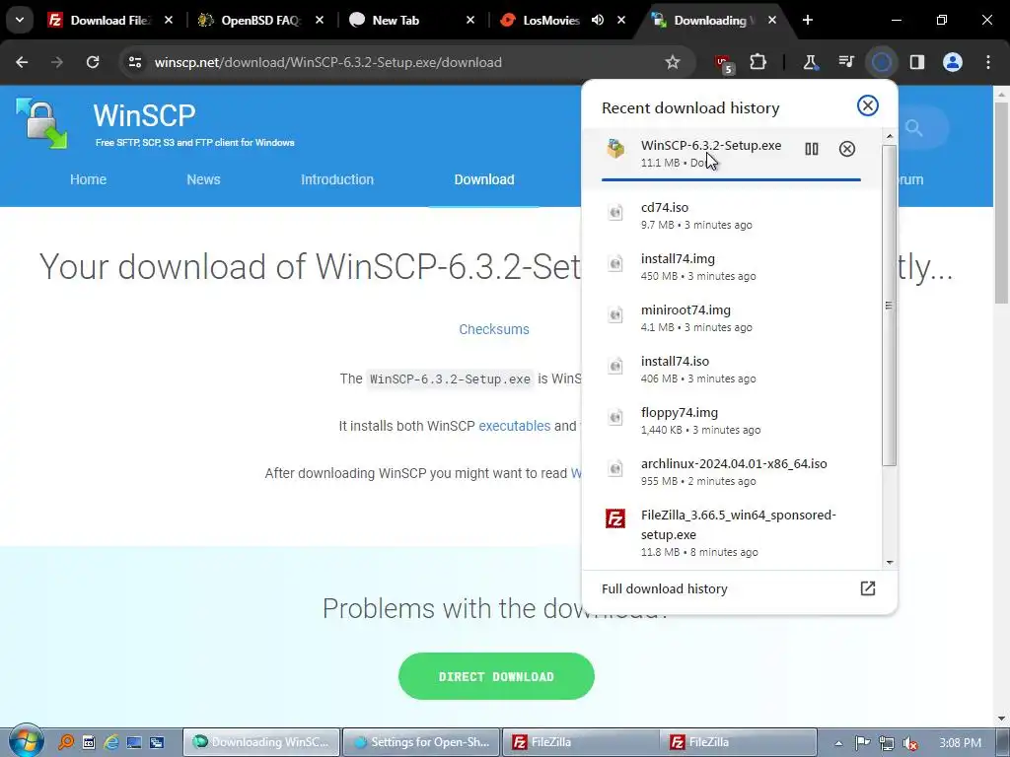This screenshot has height=757, width=1010.
Task: Open Chrome Labs flask icon
Action: pyautogui.click(x=811, y=62)
